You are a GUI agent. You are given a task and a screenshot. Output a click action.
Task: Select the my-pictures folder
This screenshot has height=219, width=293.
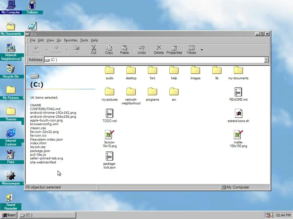[110, 94]
